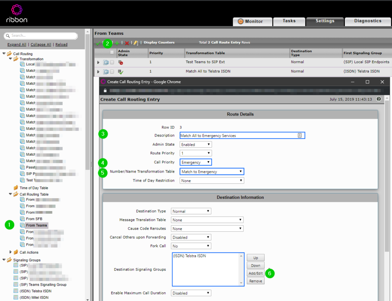Collapse the Call Routing tree node arrow
Screen dimensions: 392x301
4,53
